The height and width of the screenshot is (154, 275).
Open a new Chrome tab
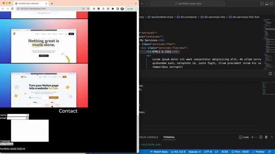click(x=52, y=3)
